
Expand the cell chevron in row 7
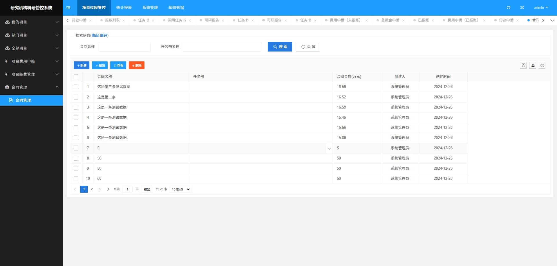[x=329, y=148]
